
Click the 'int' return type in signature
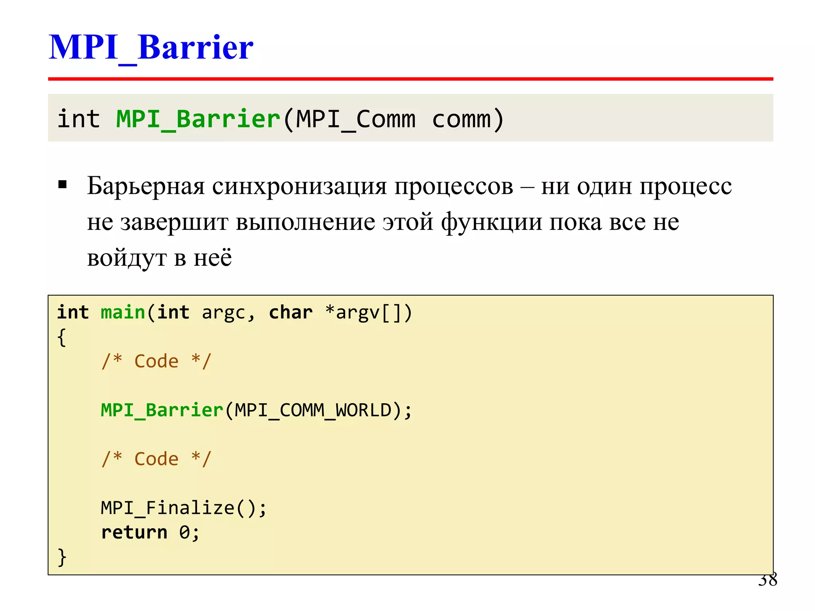tap(78, 119)
